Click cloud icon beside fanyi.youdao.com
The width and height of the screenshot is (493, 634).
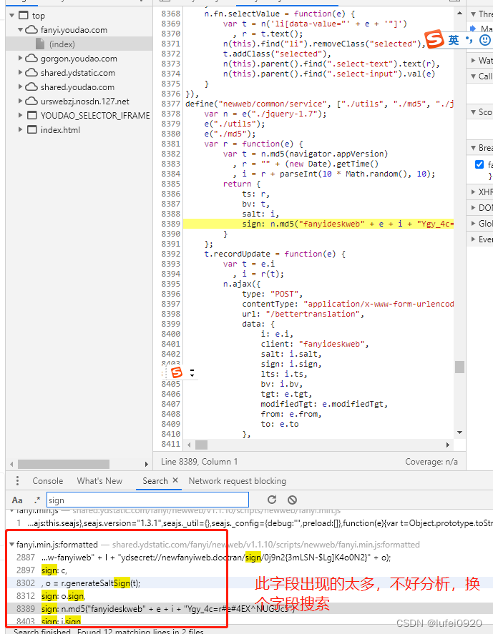[x=31, y=30]
